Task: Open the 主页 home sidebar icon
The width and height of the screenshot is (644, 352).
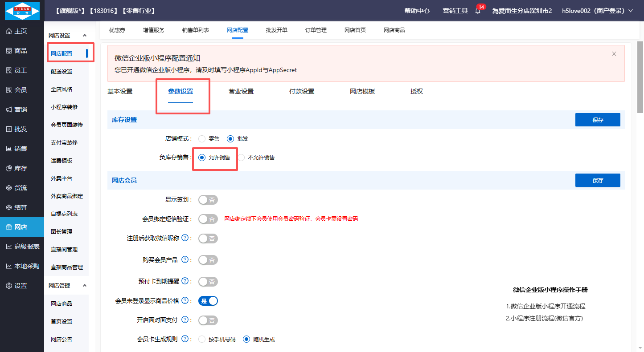Action: pos(16,31)
